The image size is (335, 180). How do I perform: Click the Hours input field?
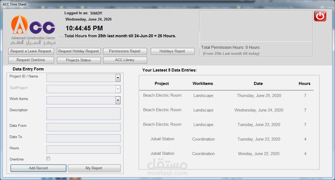(x=83, y=150)
